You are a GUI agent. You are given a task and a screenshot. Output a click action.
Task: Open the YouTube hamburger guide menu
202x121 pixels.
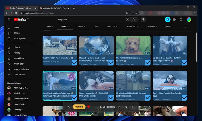coord(9,19)
